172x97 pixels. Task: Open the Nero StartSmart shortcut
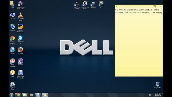pos(13,63)
